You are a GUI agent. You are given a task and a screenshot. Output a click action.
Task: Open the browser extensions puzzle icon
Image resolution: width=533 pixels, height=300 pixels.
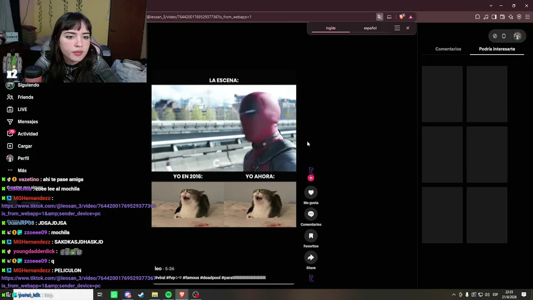[478, 17]
